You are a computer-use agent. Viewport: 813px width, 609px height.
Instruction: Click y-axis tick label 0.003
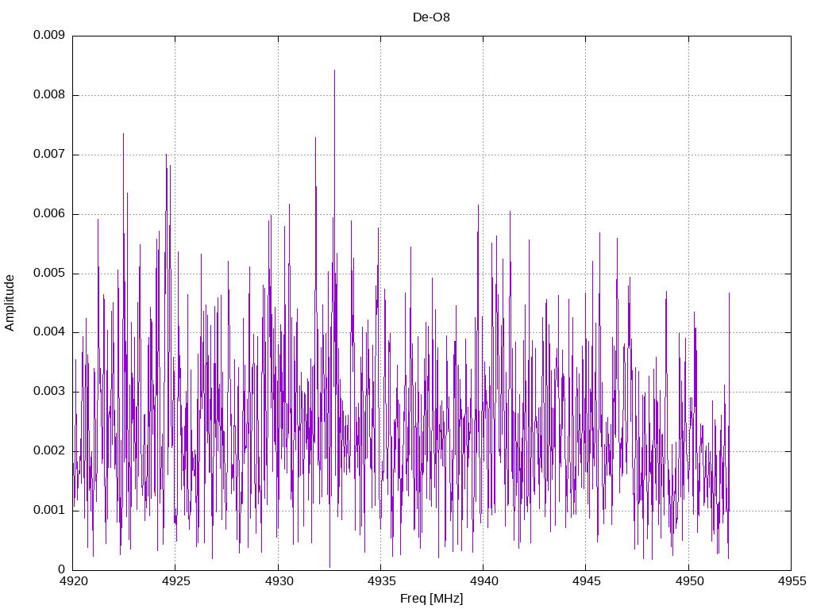[x=49, y=391]
